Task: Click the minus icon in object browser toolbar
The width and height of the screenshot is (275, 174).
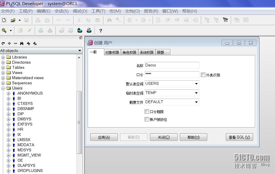Action: pos(16,43)
